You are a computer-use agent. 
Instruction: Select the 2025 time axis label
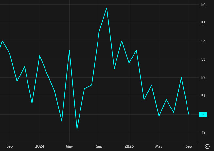tap(129, 146)
